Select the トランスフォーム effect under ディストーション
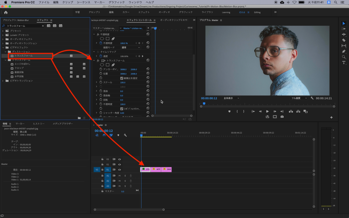The width and height of the screenshot is (349, 218). click(x=23, y=56)
